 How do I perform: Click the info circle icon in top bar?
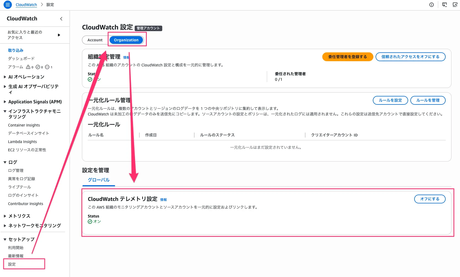432,5
